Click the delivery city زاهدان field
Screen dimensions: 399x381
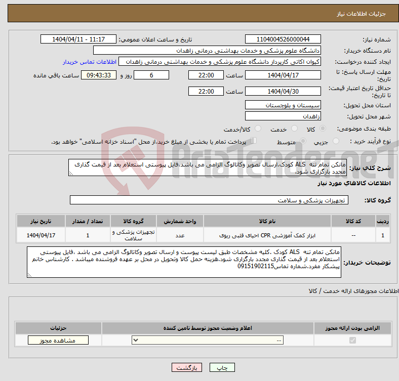click(283, 116)
